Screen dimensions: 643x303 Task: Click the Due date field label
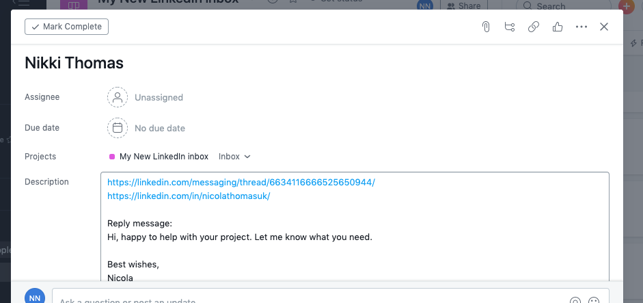[x=42, y=128]
